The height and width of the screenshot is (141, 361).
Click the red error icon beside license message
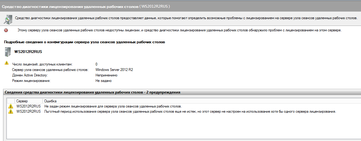pos(6,30)
